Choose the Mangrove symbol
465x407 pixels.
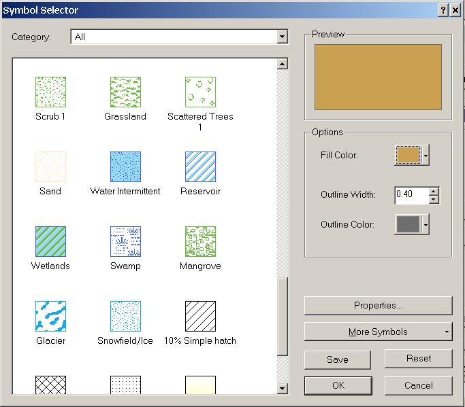(200, 241)
